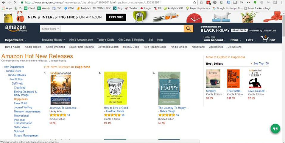285x143 pixels.
Task: Open the Analytics SEO bookmark
Action: click(173, 8)
